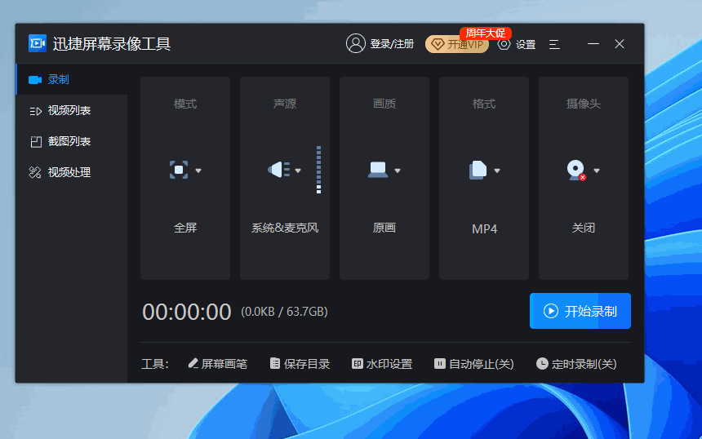The image size is (702, 439).
Task: Click the user avatar icon
Action: click(x=355, y=43)
